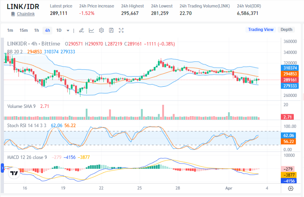This screenshot has width=304, height=197.
Task: Enter fullscreen chart mode icon
Action: point(121,30)
